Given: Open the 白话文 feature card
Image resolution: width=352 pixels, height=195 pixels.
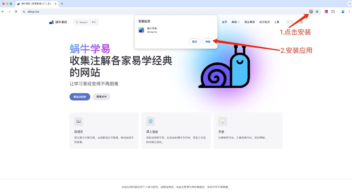Looking at the screenshot, I should pyautogui.click(x=104, y=131).
